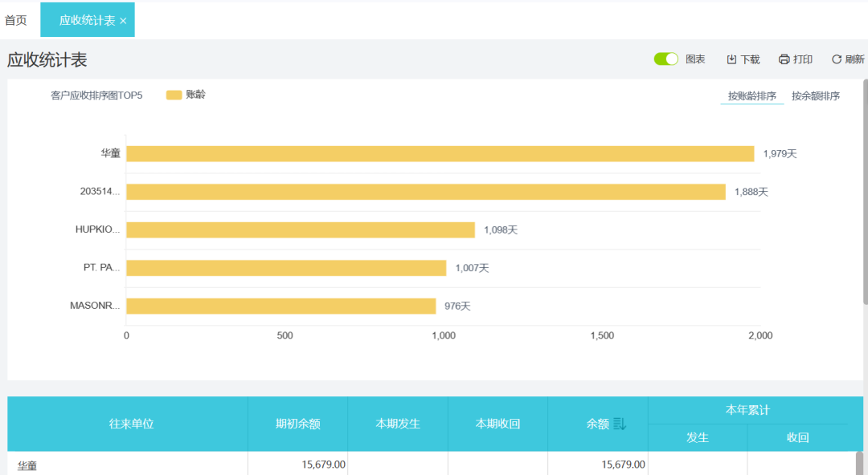Click the HUPKIO... bar showing 1,098天

point(300,229)
